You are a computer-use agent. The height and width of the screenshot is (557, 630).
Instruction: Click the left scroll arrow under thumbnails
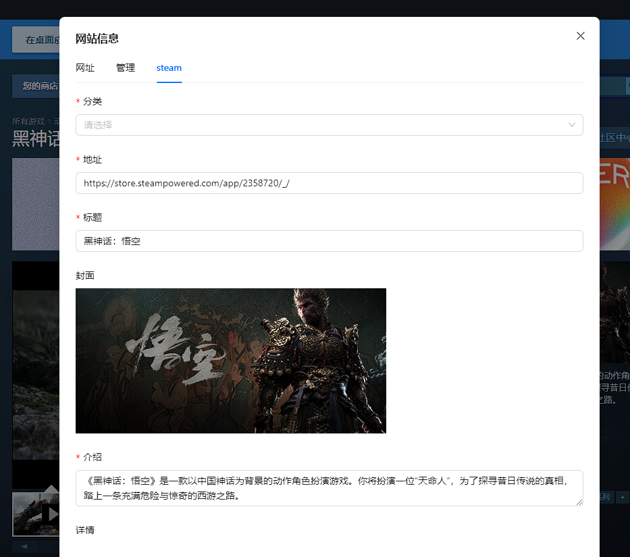point(24,546)
